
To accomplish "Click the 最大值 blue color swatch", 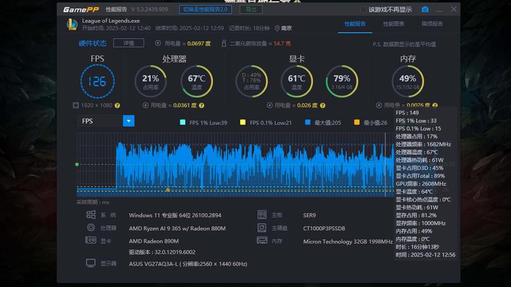I will [x=308, y=123].
